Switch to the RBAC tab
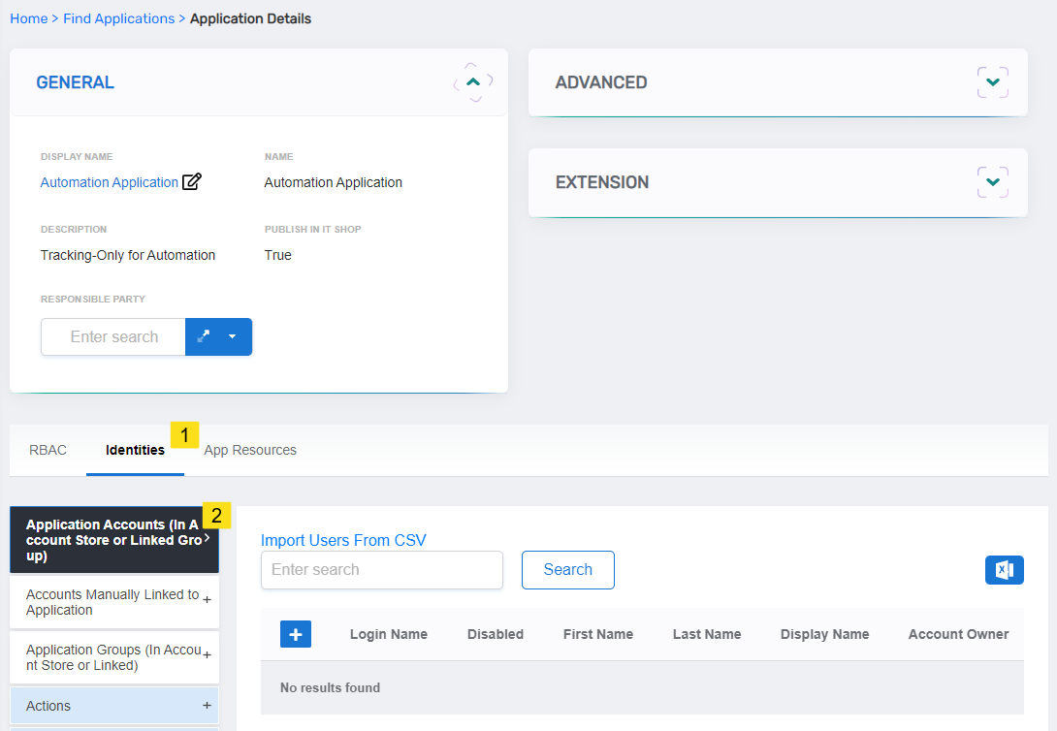 point(48,449)
